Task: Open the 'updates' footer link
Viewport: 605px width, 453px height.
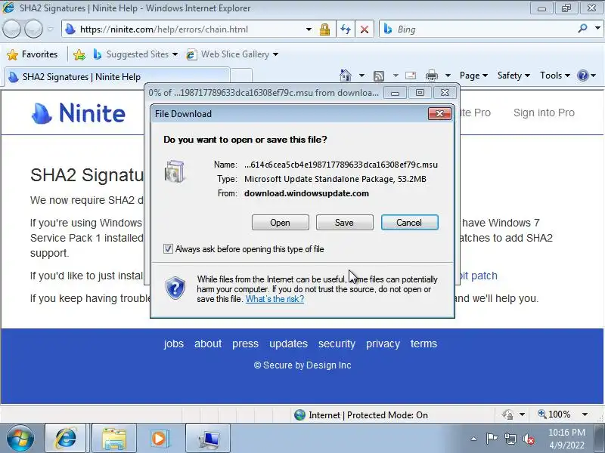Action: (289, 344)
